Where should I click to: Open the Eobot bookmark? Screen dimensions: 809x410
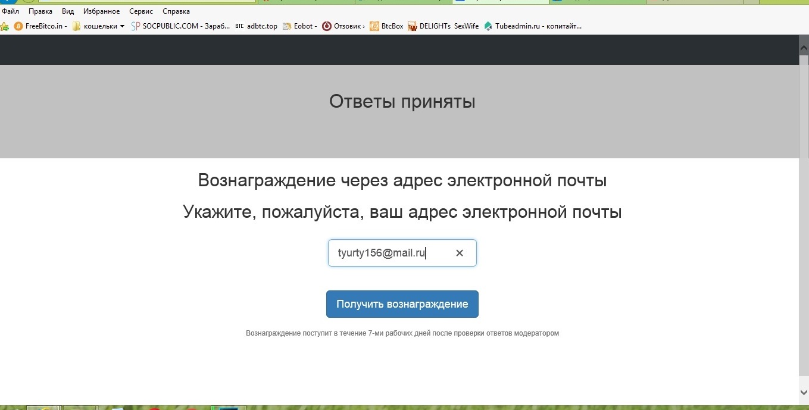[300, 26]
